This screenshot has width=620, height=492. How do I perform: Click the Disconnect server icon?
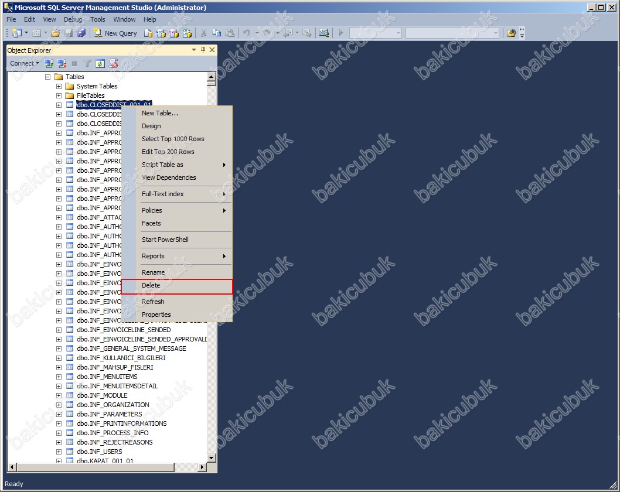tap(62, 63)
